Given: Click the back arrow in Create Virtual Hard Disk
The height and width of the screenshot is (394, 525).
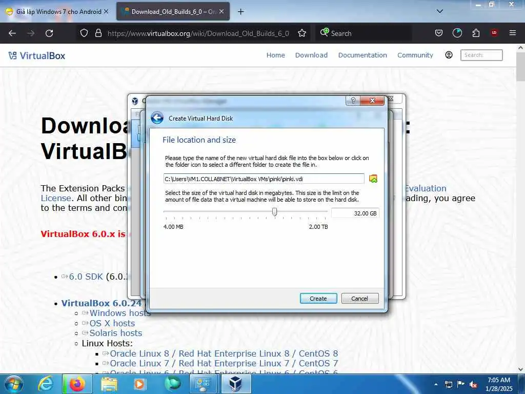Looking at the screenshot, I should point(157,118).
